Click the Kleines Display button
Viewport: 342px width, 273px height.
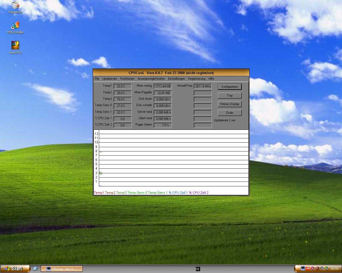tap(230, 104)
